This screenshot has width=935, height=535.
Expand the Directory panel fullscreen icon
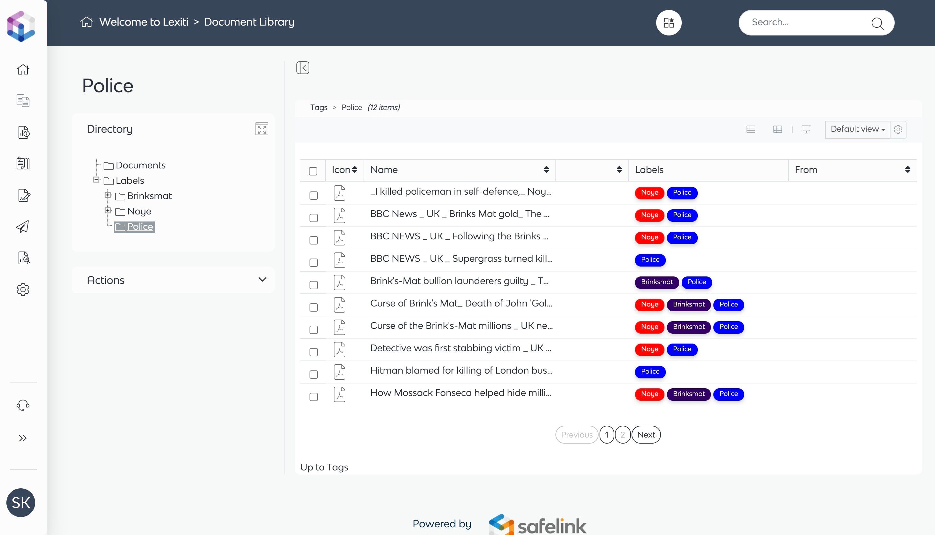(262, 129)
